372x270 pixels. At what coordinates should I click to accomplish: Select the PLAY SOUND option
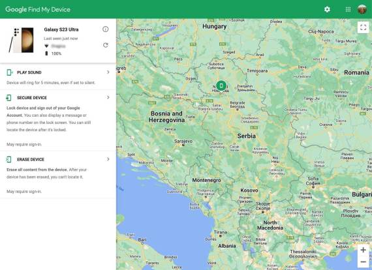tap(29, 72)
